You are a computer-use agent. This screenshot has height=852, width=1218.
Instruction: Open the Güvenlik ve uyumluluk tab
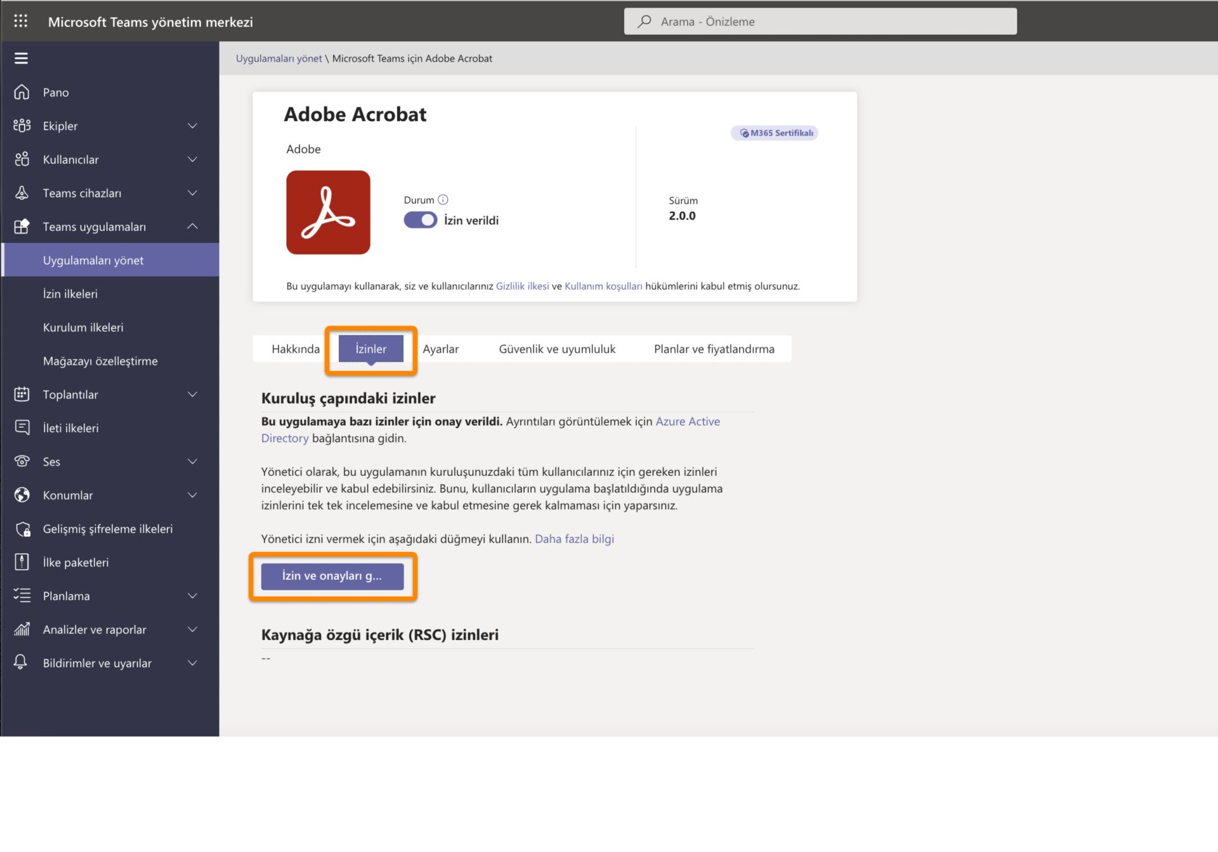(557, 349)
